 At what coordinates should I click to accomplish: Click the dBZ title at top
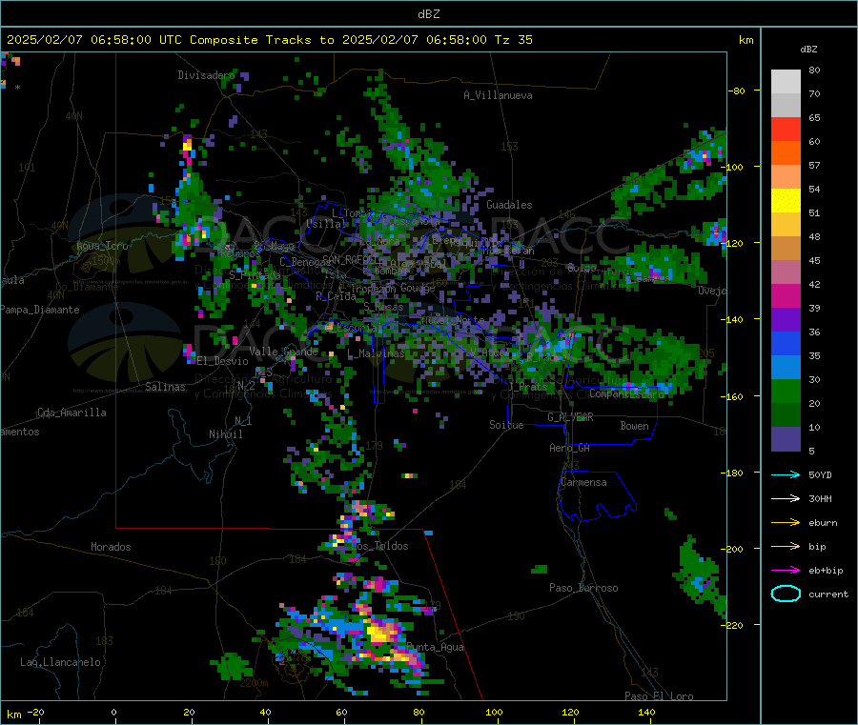[x=428, y=14]
